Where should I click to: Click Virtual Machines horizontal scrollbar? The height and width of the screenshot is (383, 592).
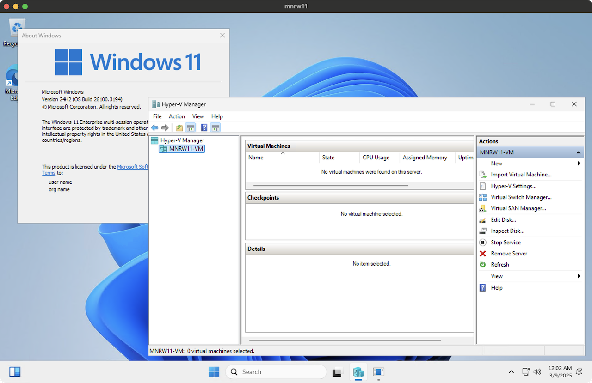pyautogui.click(x=331, y=186)
